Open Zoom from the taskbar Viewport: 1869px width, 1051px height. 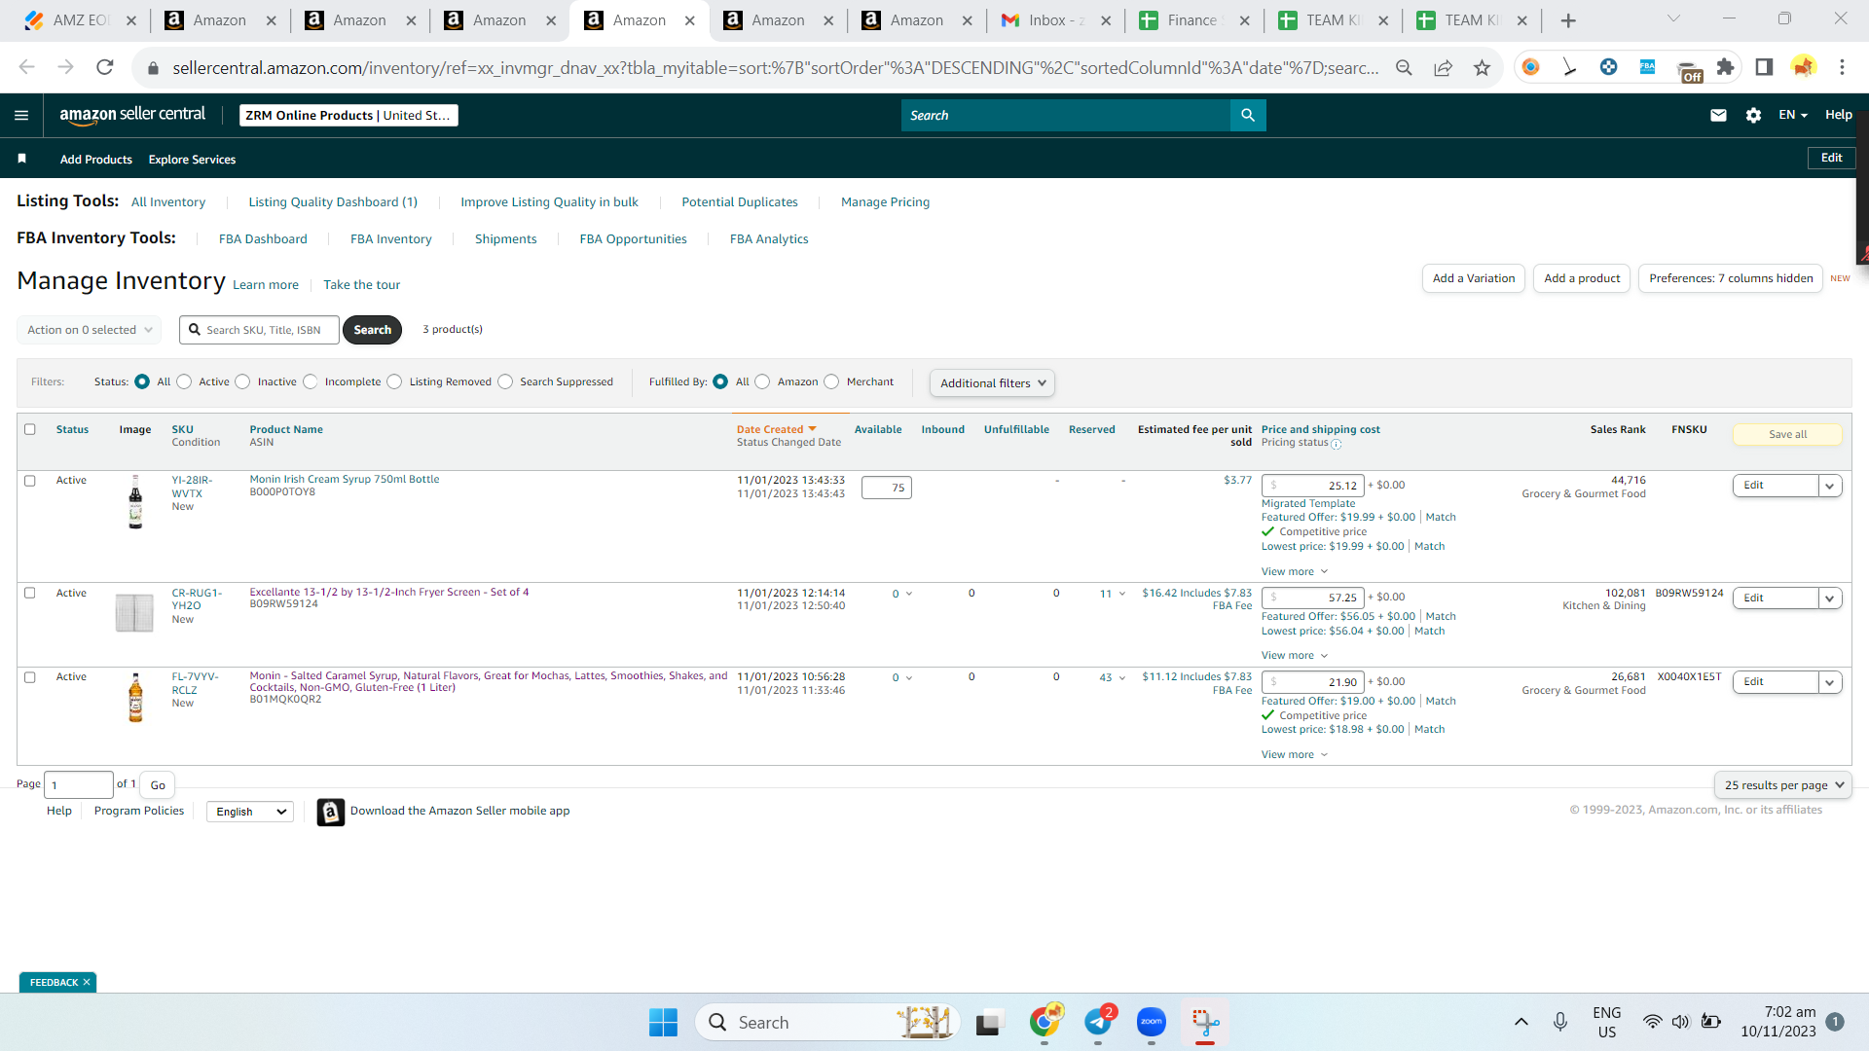pos(1152,1022)
